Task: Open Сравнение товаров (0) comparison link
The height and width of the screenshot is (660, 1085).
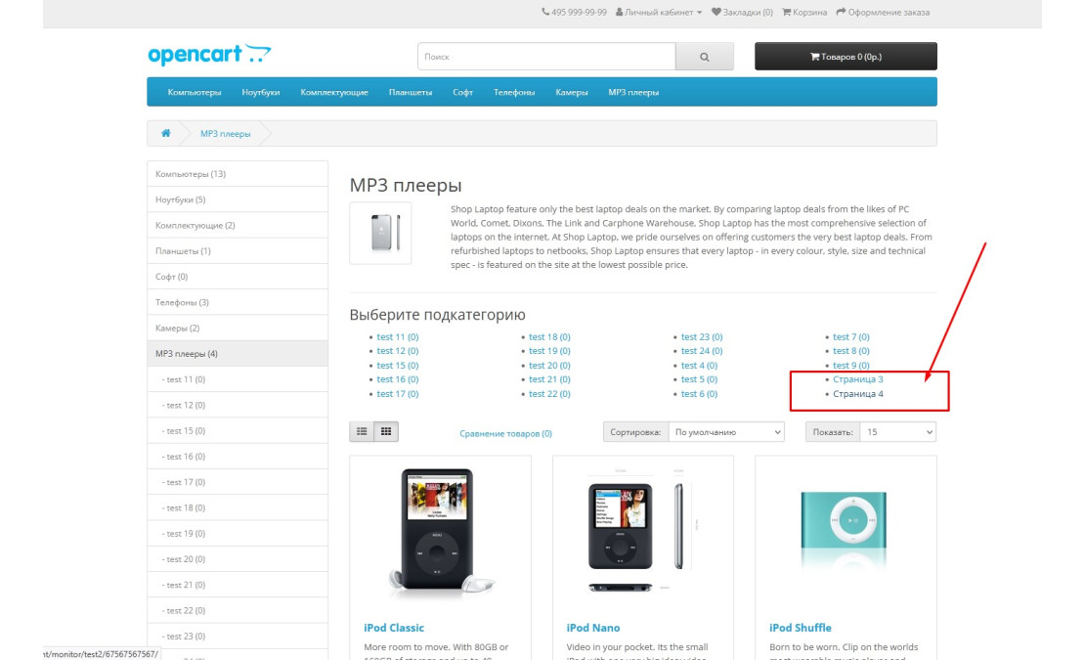Action: pyautogui.click(x=505, y=434)
